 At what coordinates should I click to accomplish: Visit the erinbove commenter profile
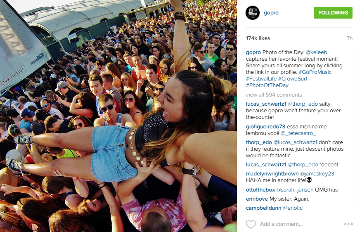(257, 199)
